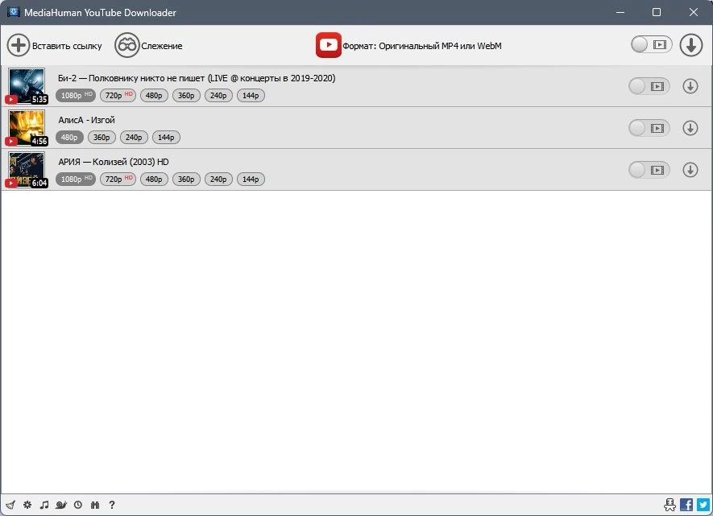This screenshot has height=516, width=713.
Task: Pick 144p for АРИЯ — Колизей
Action: (x=251, y=179)
